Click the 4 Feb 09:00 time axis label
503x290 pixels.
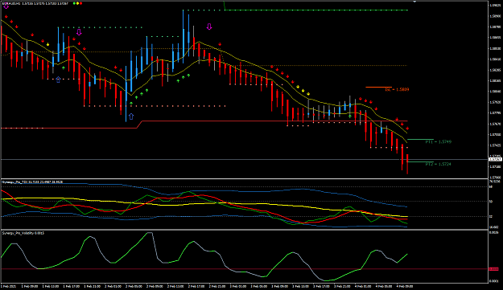pyautogui.click(x=405, y=286)
